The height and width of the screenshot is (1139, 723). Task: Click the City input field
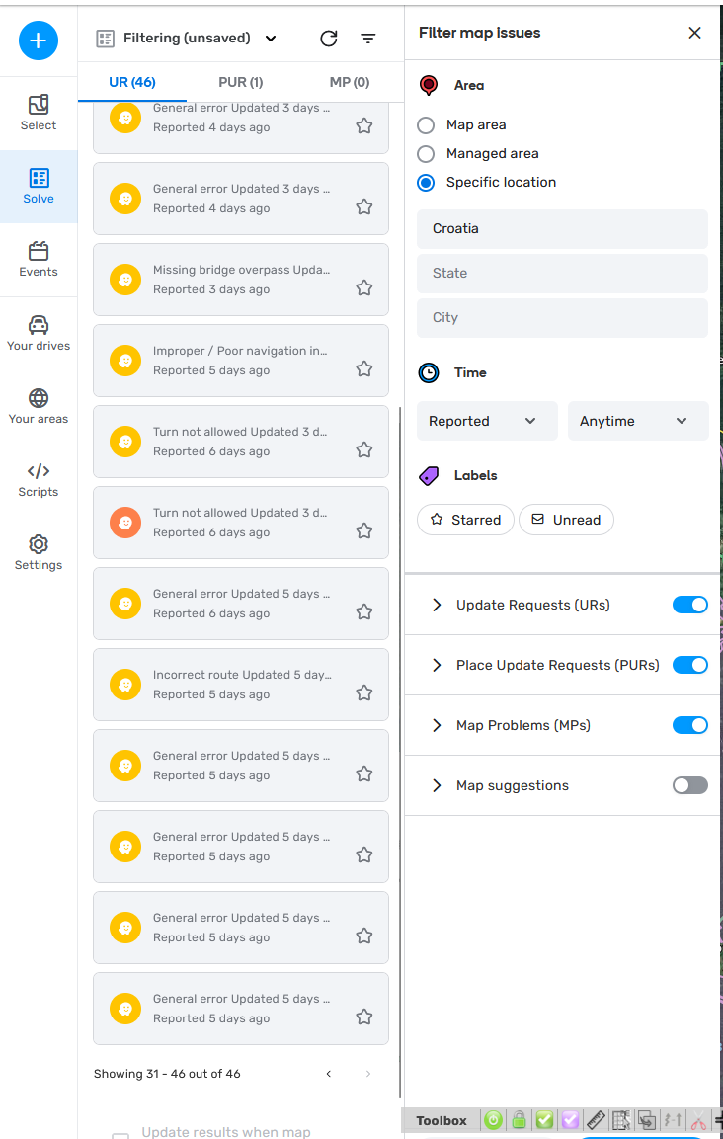coord(562,318)
